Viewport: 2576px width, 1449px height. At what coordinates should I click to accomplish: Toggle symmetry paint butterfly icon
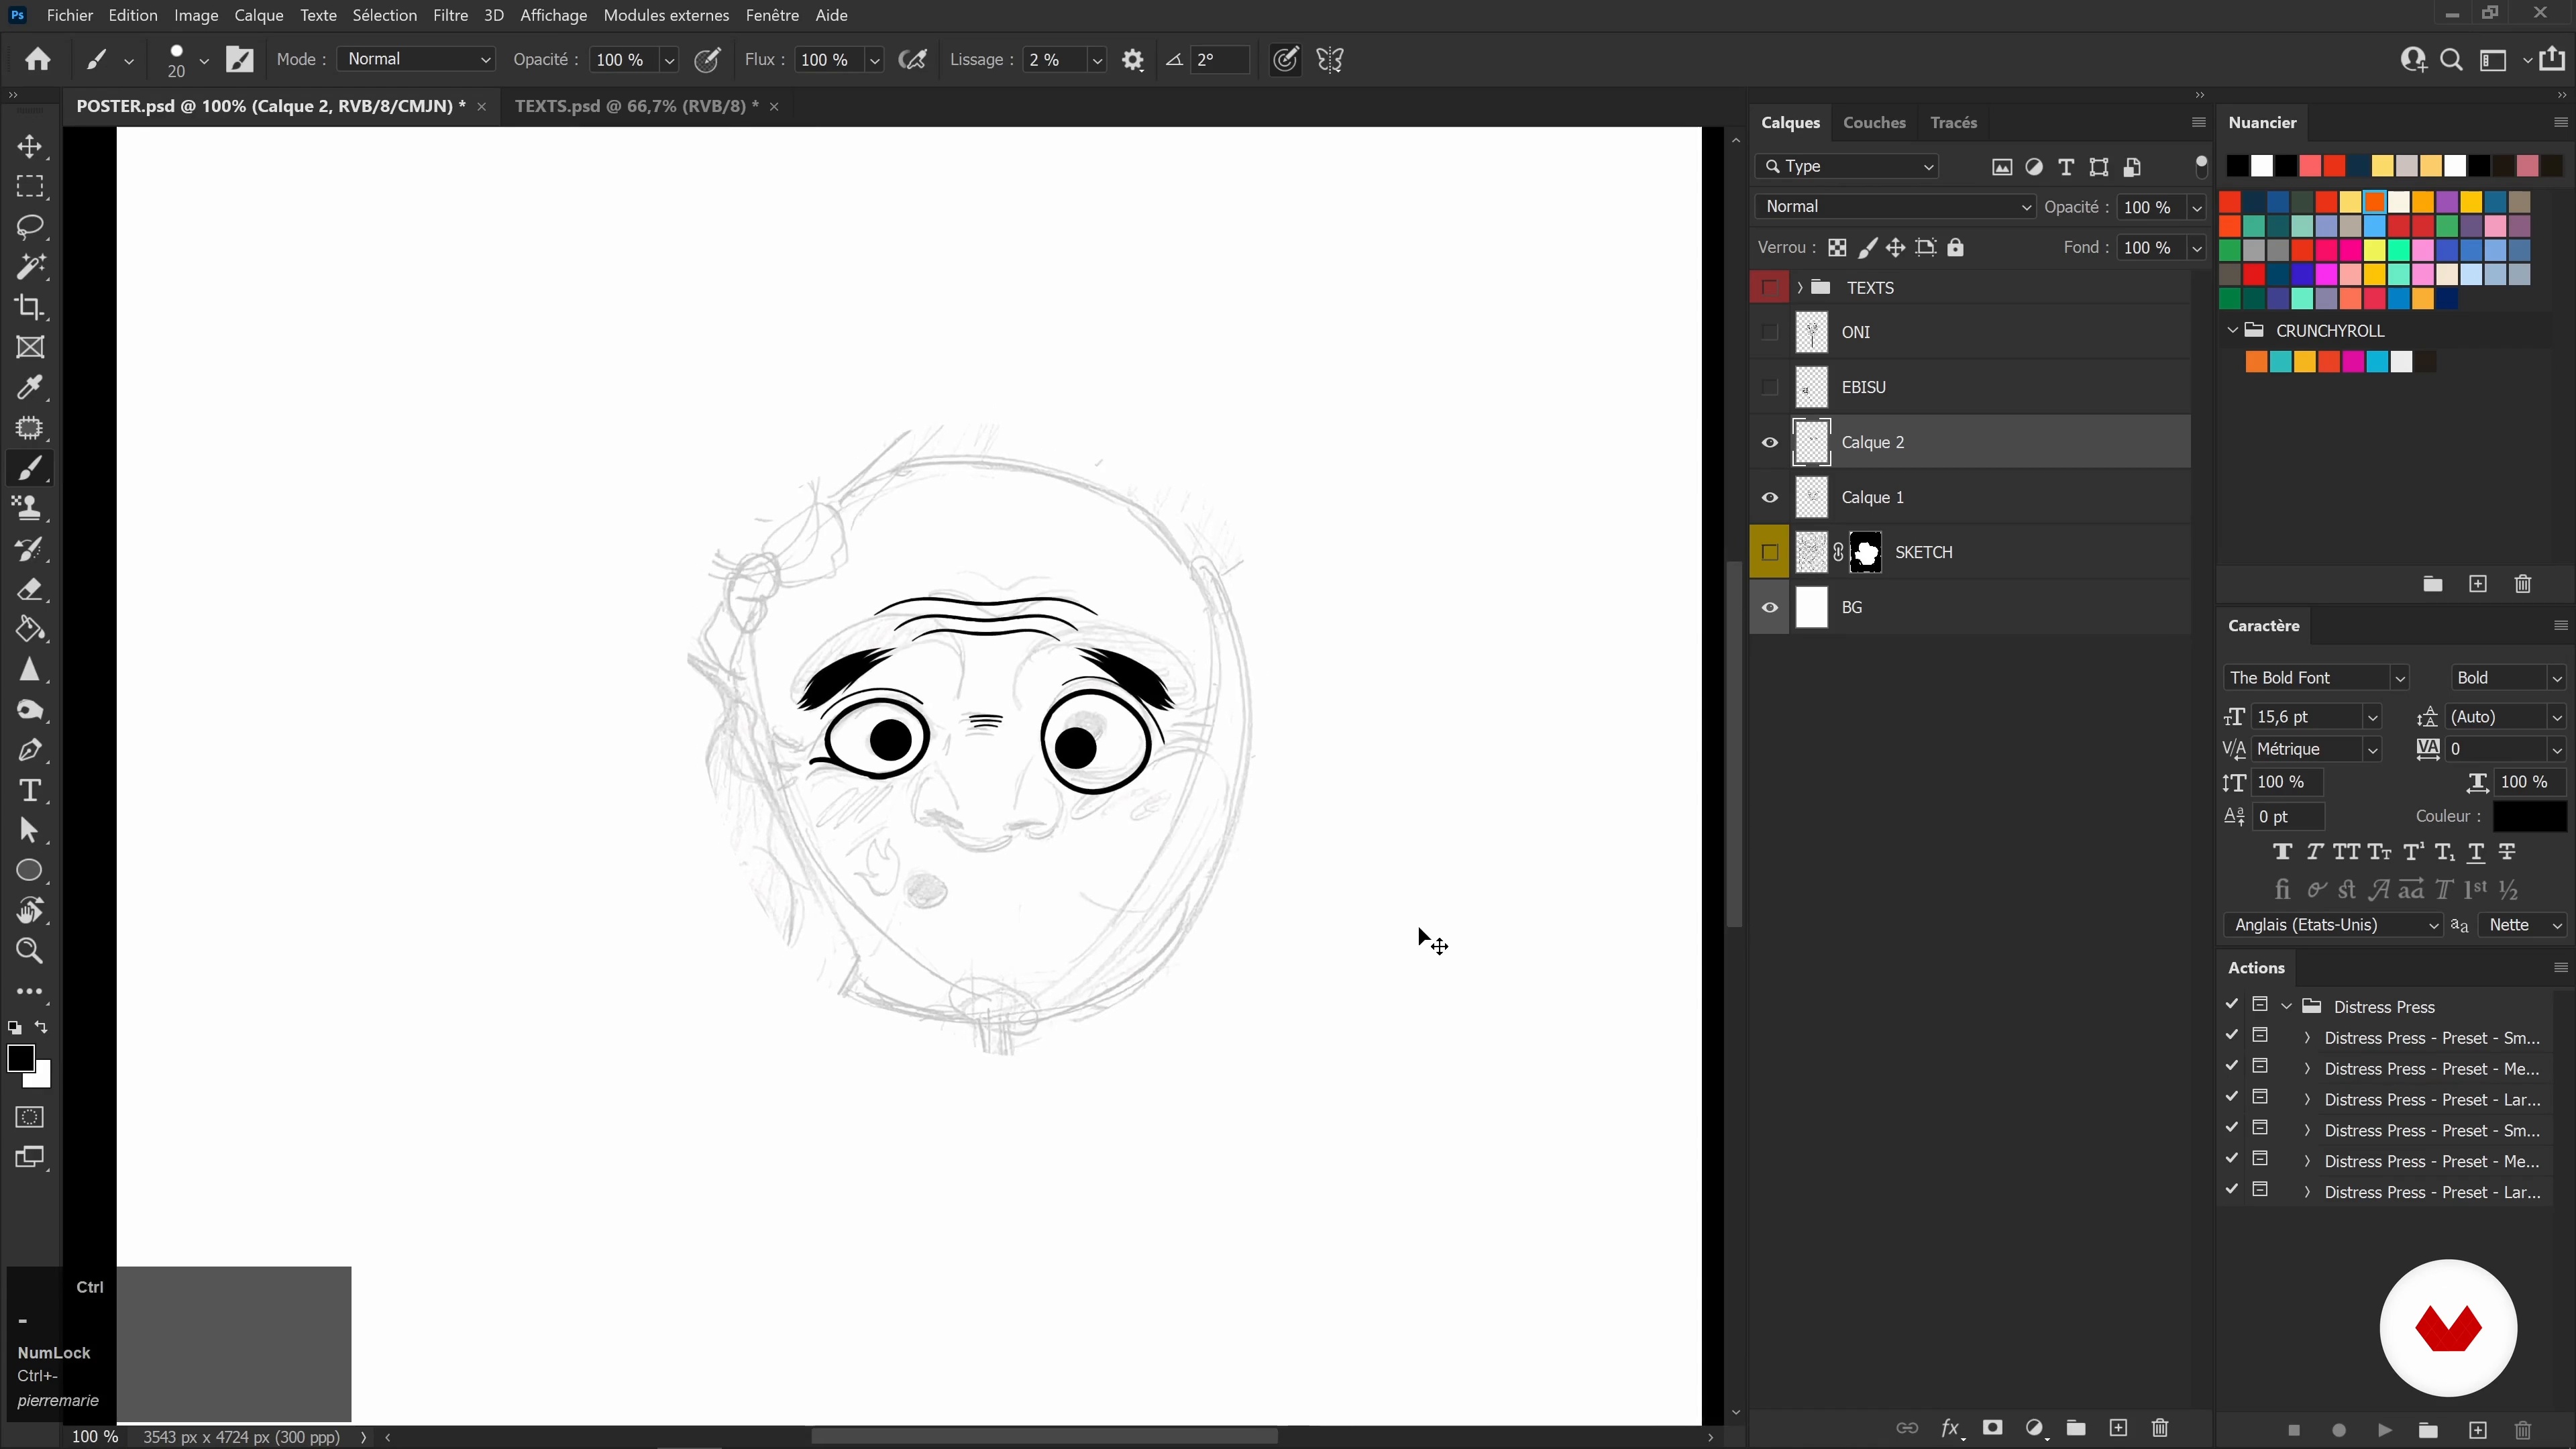click(x=1330, y=60)
